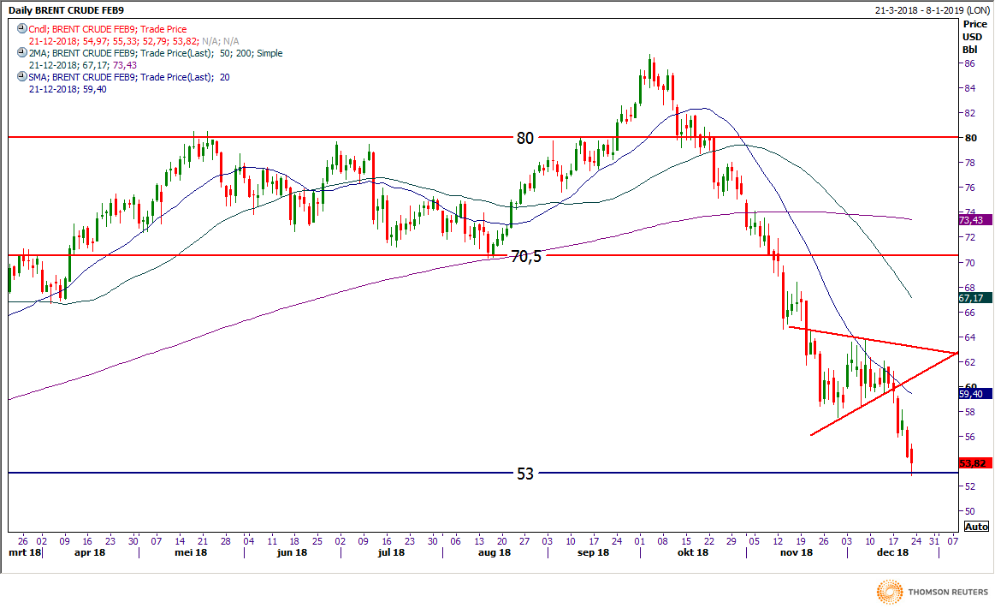The height and width of the screenshot is (608, 995).
Task: Select the SMA Trade Price(Last) 20 legend text
Action: click(x=129, y=78)
